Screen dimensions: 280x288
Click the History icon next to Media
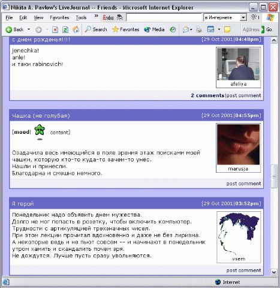click(x=173, y=29)
